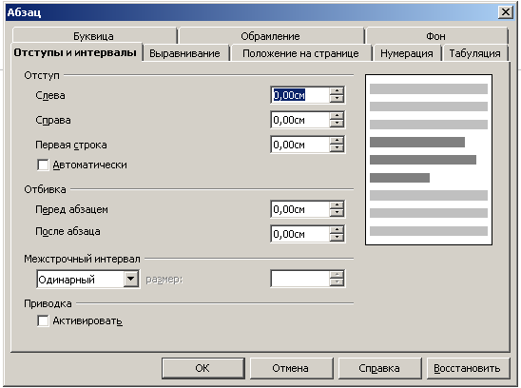Viewport: 521px width, 388px height.
Task: Increase Первая строка indent with up arrow
Action: pos(337,141)
